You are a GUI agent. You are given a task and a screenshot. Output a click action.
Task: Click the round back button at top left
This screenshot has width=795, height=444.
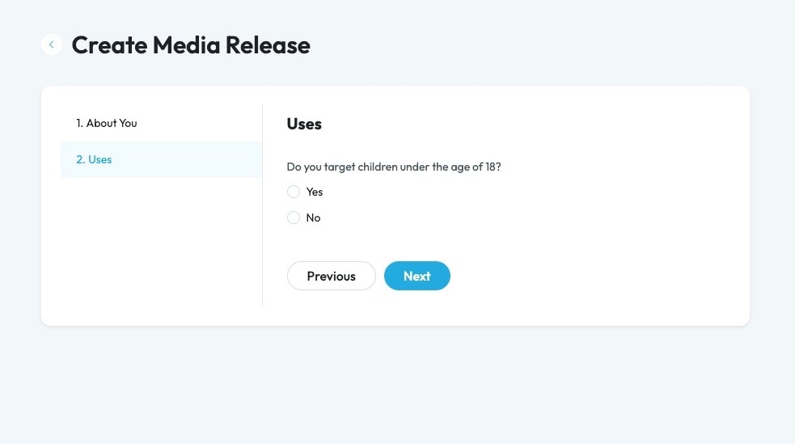click(x=52, y=44)
